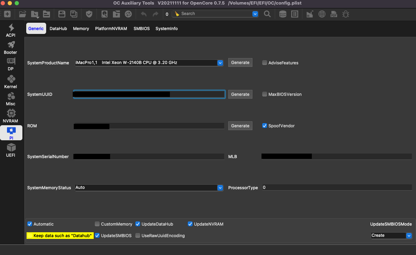This screenshot has height=255, width=416.
Task: Switch to the PlatformNVRAM tab
Action: 111,29
